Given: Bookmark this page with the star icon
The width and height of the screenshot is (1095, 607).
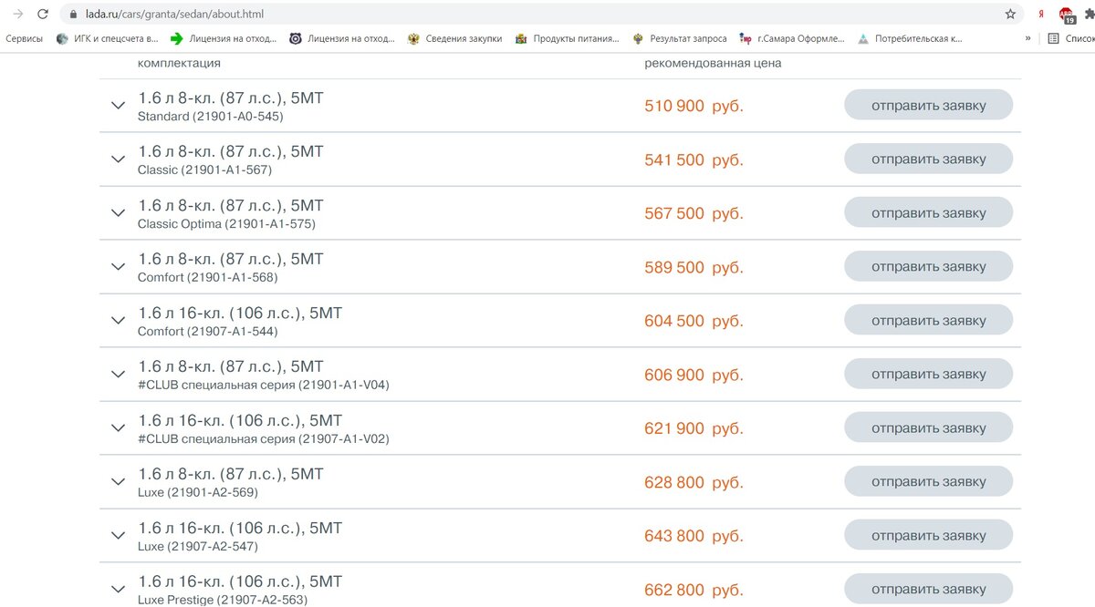Looking at the screenshot, I should pos(1010,14).
